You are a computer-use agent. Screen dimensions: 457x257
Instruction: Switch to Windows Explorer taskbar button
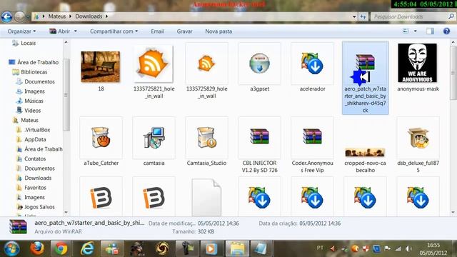coord(237,248)
